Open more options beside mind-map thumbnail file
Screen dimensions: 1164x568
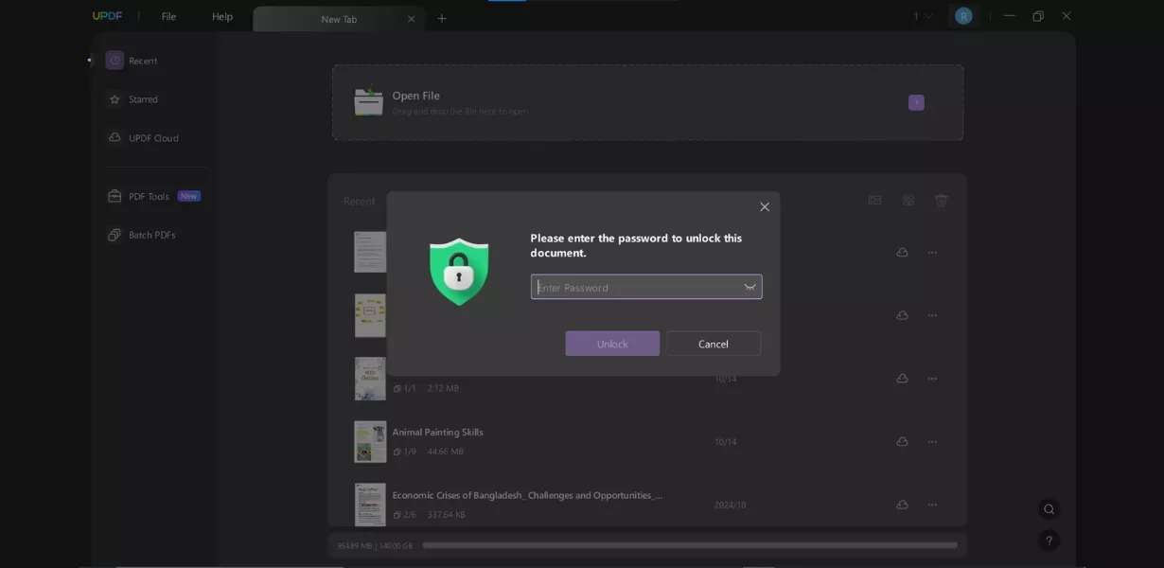coord(932,315)
